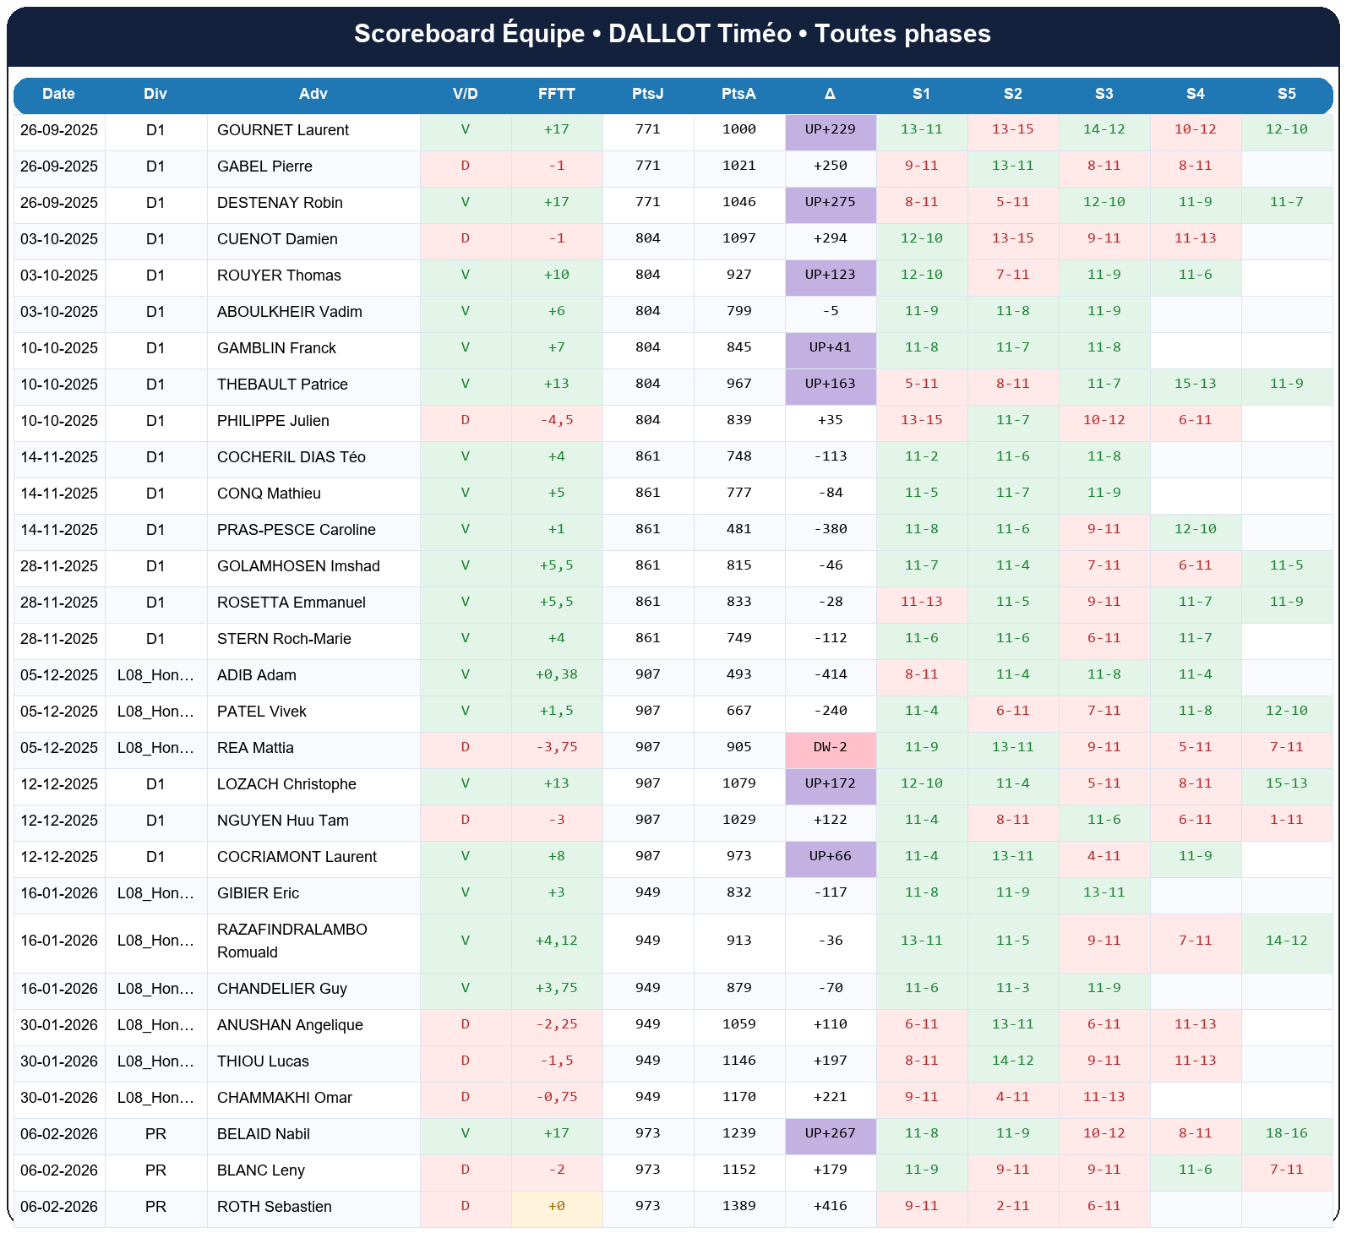The width and height of the screenshot is (1346, 1233).
Task: Select the -4,5 FFTT points cell
Action: (x=556, y=421)
